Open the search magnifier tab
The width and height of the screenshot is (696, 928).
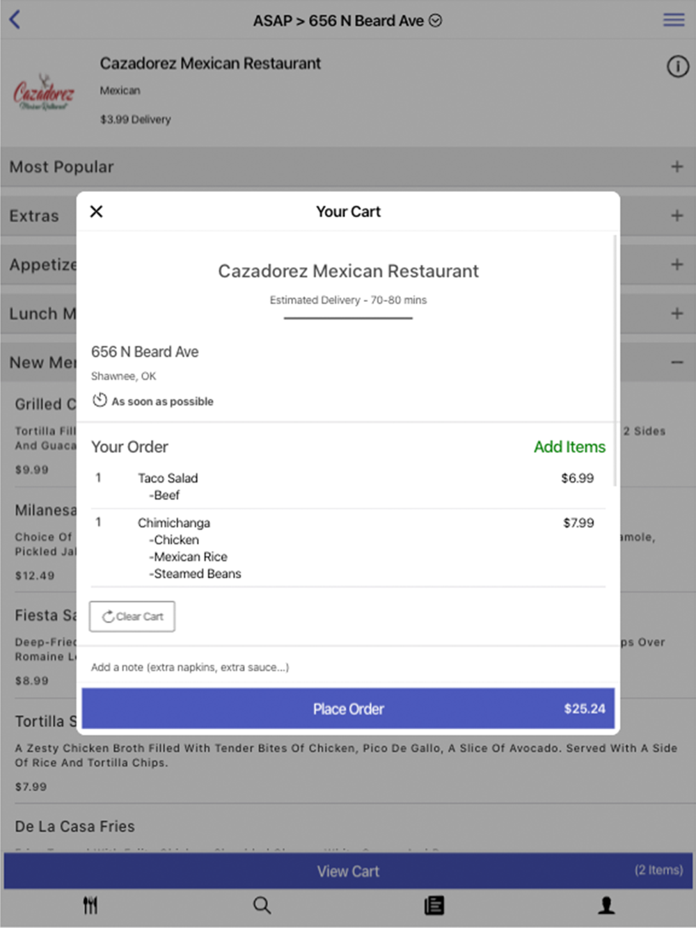coord(262,905)
